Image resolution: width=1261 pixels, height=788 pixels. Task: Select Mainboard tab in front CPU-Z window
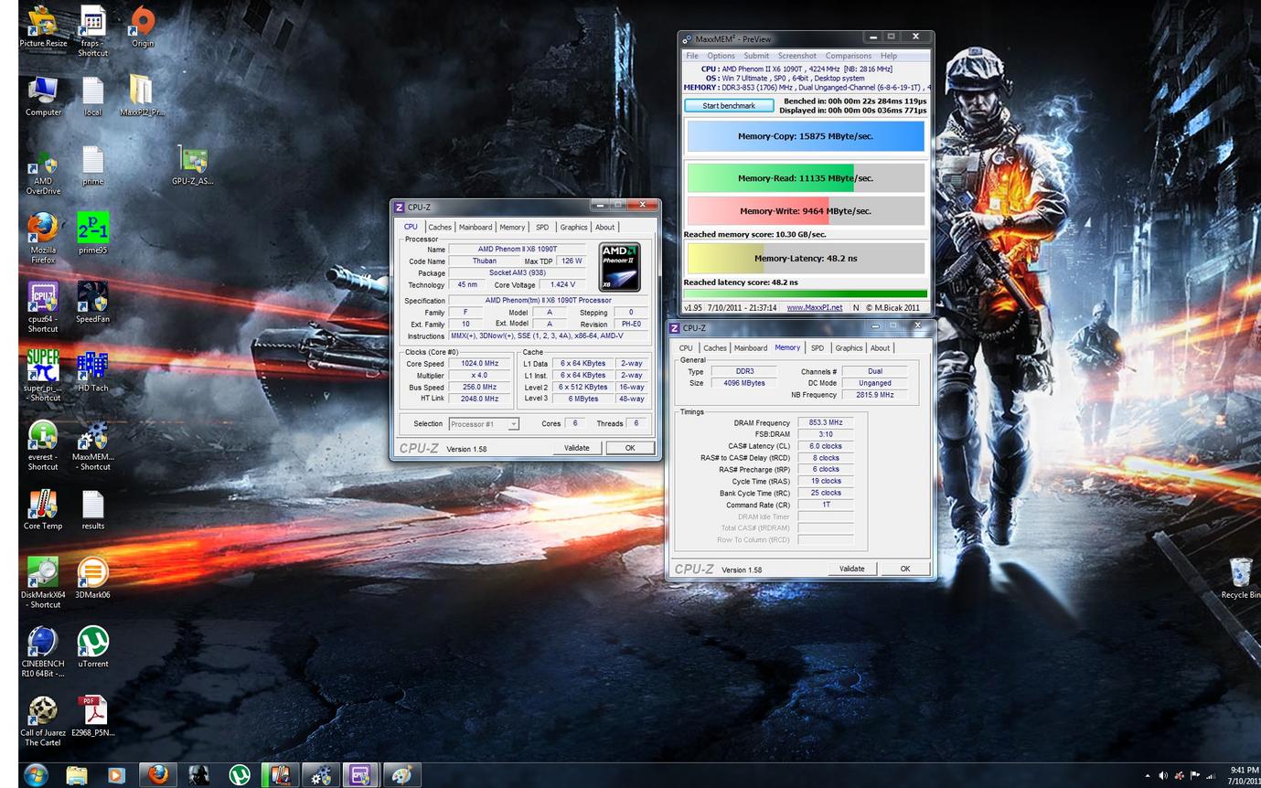pos(476,228)
